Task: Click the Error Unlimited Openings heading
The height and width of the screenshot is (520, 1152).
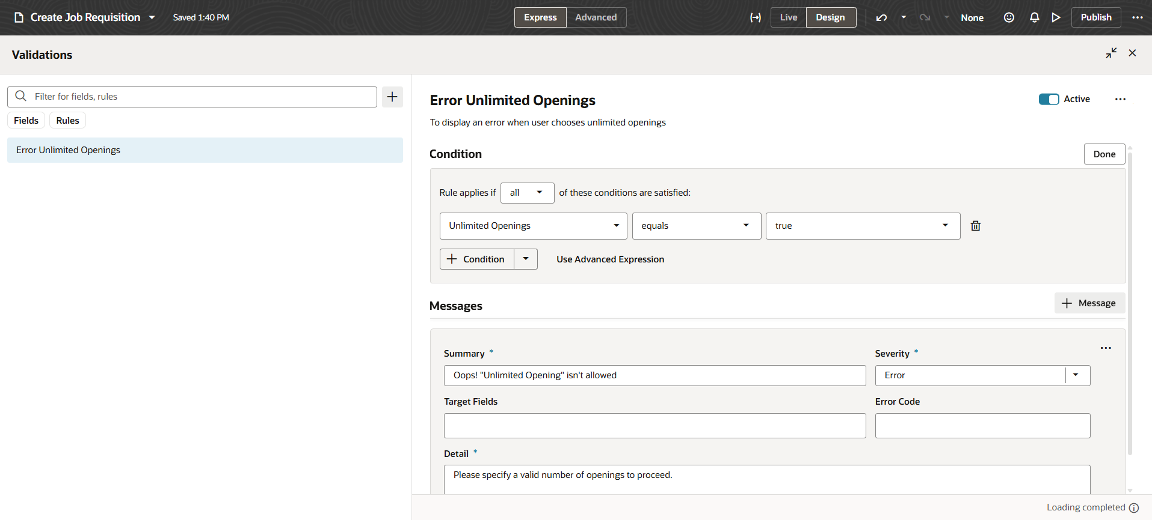Action: pos(513,100)
